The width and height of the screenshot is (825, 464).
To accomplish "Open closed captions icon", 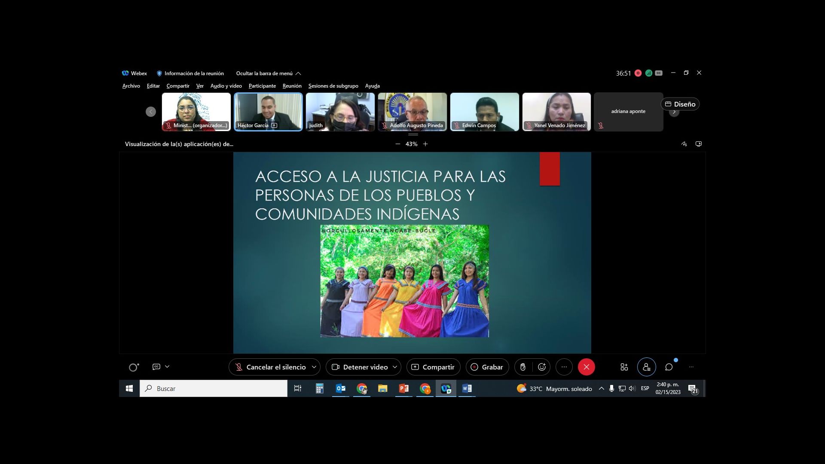I will 156,366.
